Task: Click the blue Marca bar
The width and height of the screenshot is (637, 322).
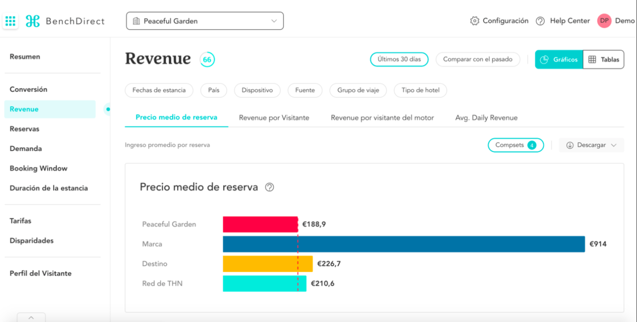Action: tap(404, 244)
